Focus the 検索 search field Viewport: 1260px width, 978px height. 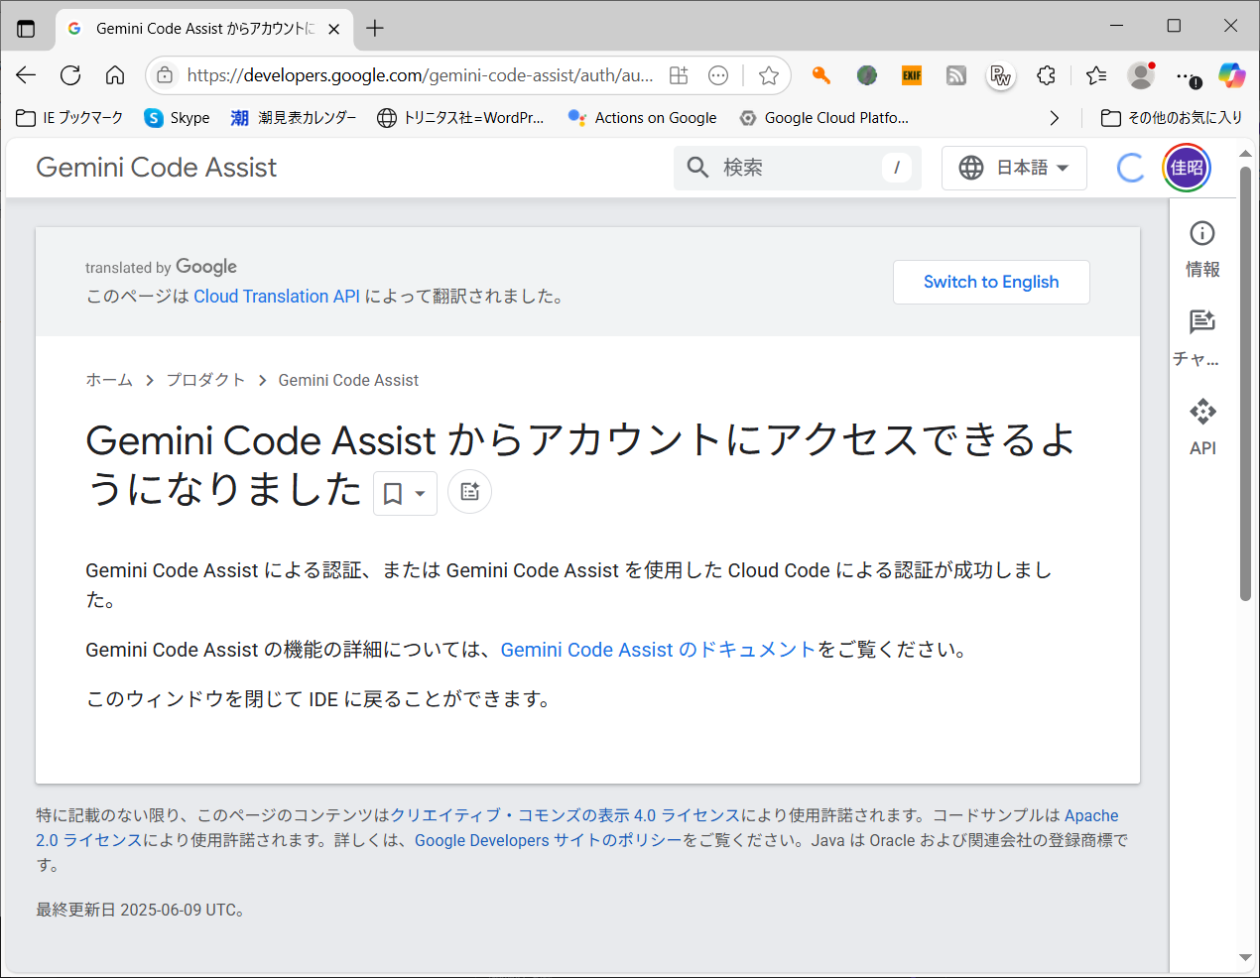798,168
